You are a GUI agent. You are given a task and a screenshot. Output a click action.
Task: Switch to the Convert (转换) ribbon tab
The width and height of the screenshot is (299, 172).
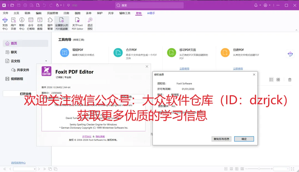click(27, 13)
